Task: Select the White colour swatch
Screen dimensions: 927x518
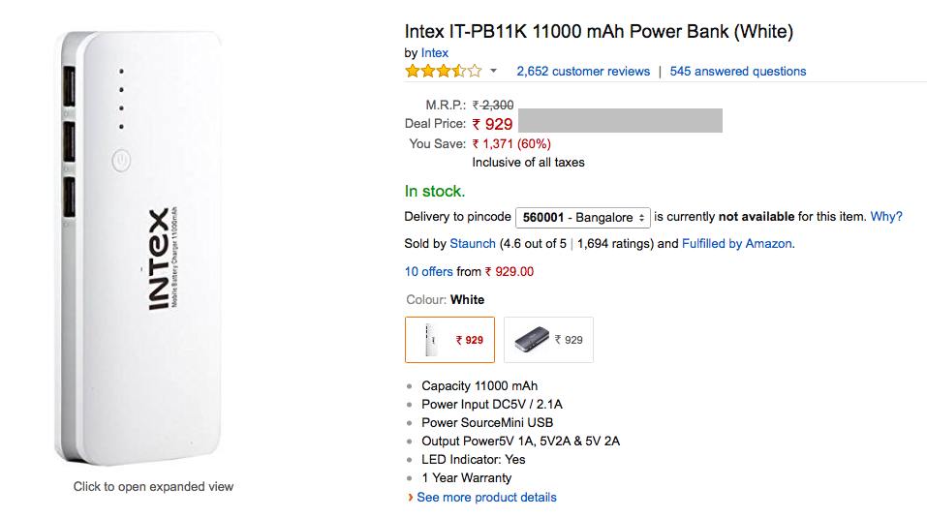Action: pos(449,340)
